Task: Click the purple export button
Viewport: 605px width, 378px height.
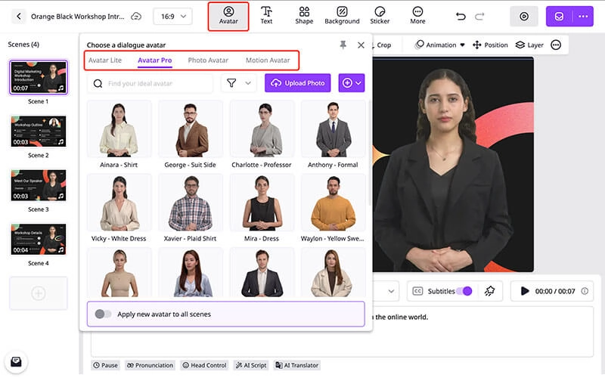Action: 559,17
